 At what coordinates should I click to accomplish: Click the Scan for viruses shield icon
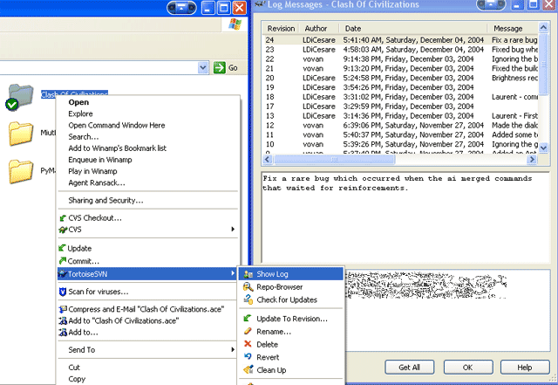[x=62, y=292]
